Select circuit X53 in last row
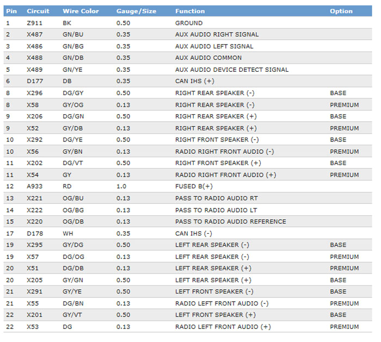 click(x=33, y=327)
